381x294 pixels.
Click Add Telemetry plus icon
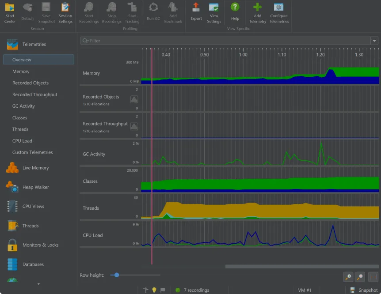click(257, 7)
